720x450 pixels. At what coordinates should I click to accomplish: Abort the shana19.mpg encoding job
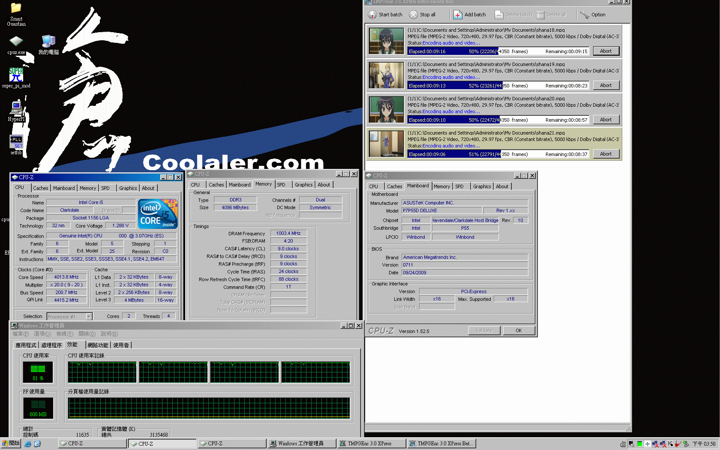606,85
